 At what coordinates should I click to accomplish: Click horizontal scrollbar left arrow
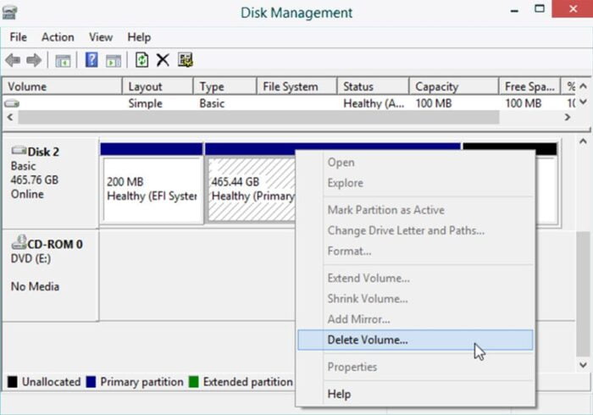click(x=10, y=117)
